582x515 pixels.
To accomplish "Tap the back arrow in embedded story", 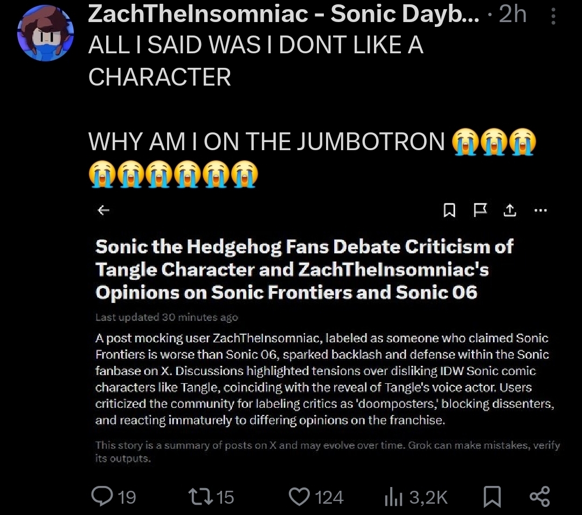I will (x=103, y=210).
